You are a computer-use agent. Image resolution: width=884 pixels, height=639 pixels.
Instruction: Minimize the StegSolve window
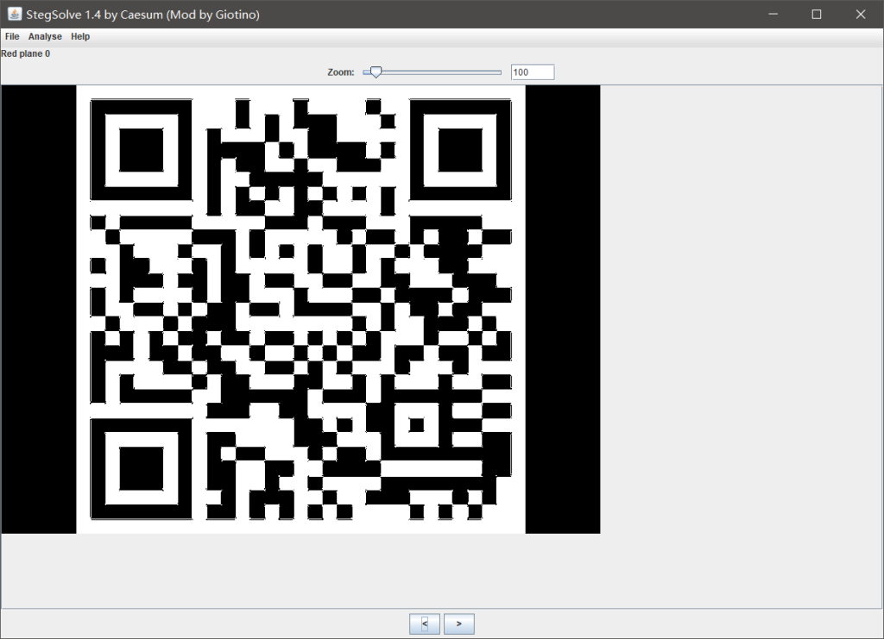coord(773,14)
